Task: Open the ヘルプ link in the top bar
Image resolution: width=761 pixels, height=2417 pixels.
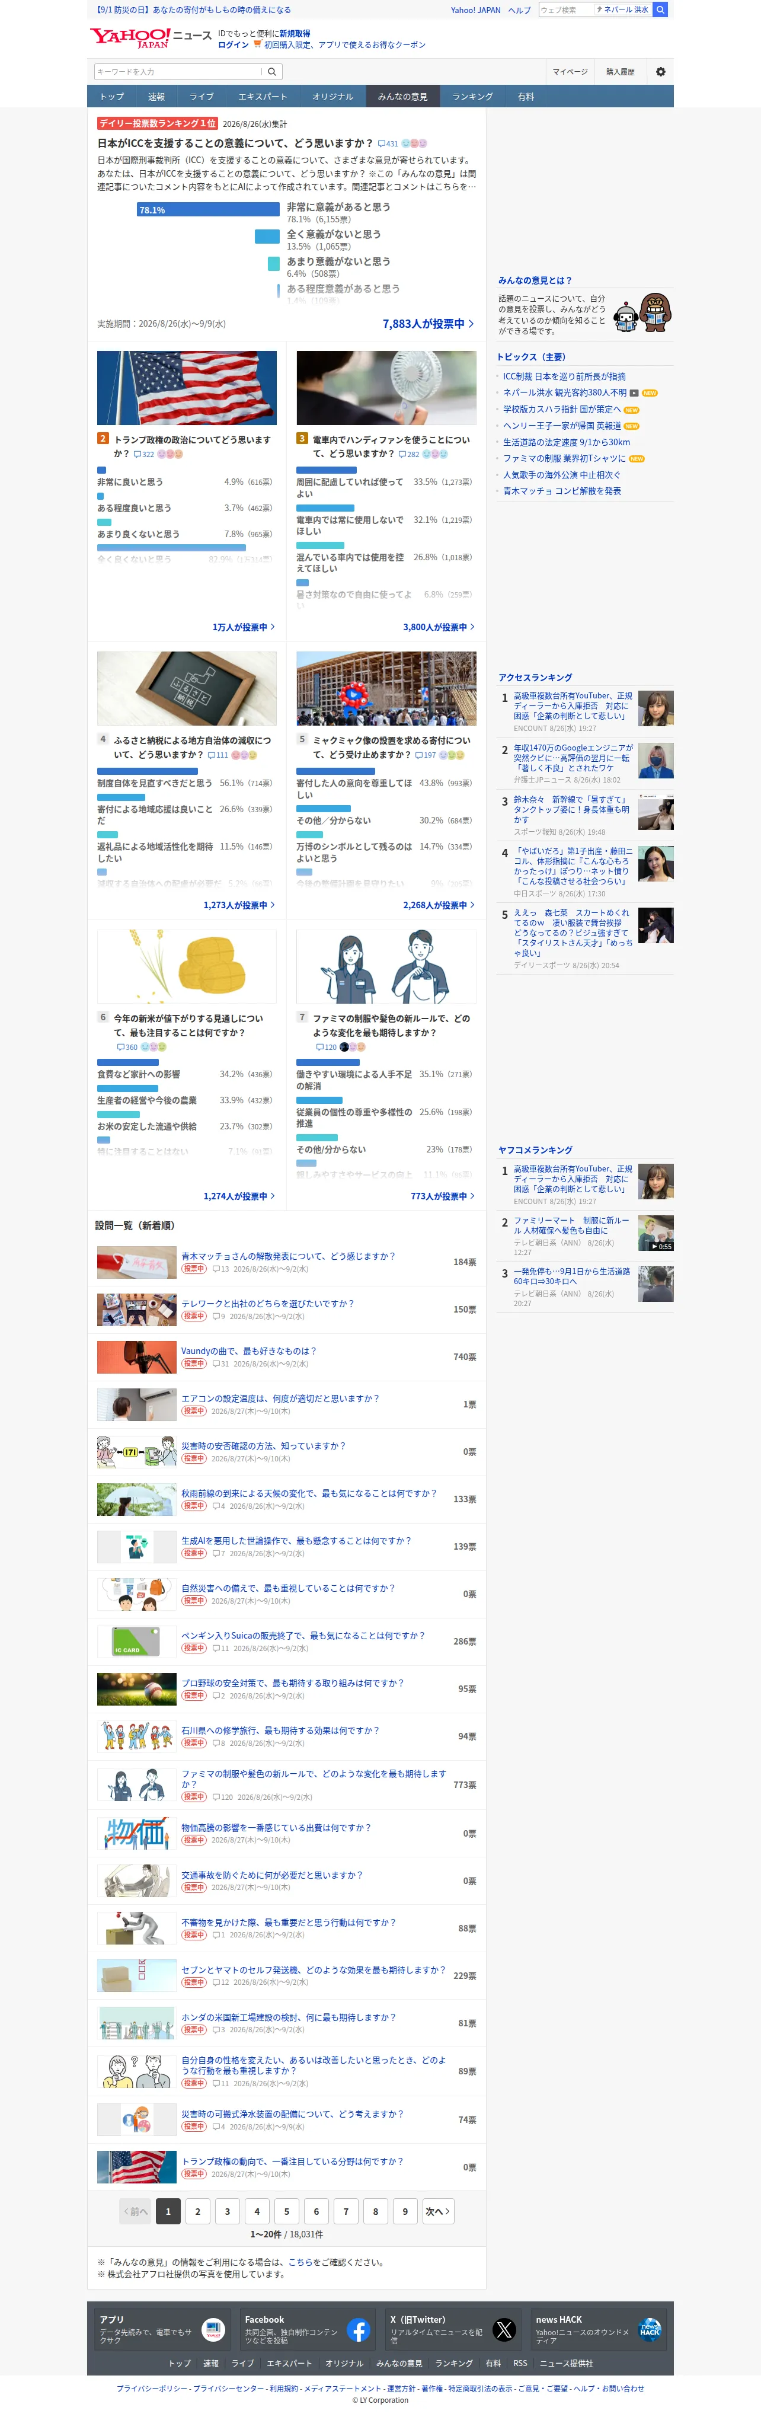Action: pos(519,9)
